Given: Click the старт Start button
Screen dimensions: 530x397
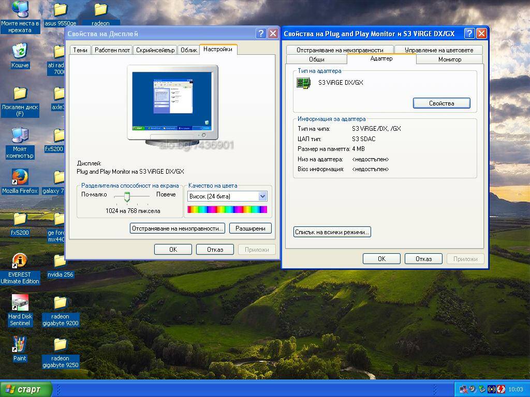Looking at the screenshot, I should pos(26,389).
